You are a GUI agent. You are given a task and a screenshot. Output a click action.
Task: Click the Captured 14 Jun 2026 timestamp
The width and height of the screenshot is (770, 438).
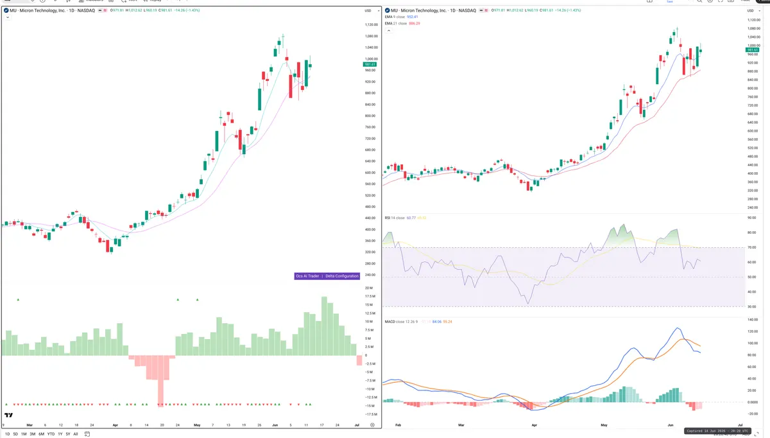[717, 431]
